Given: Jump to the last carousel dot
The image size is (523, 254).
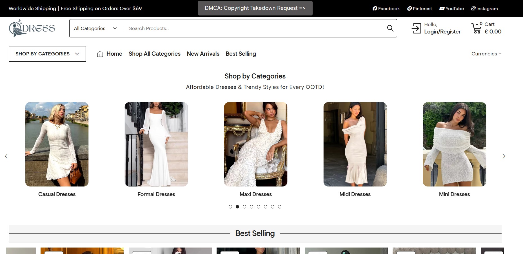Looking at the screenshot, I should coord(280,207).
